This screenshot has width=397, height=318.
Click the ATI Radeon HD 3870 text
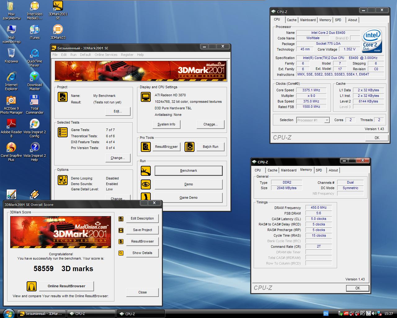(x=170, y=95)
